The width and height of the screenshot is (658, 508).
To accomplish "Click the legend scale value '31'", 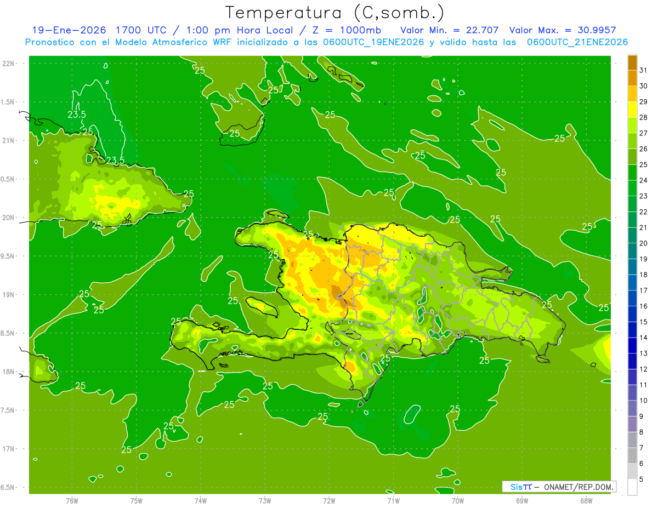I will click(644, 70).
